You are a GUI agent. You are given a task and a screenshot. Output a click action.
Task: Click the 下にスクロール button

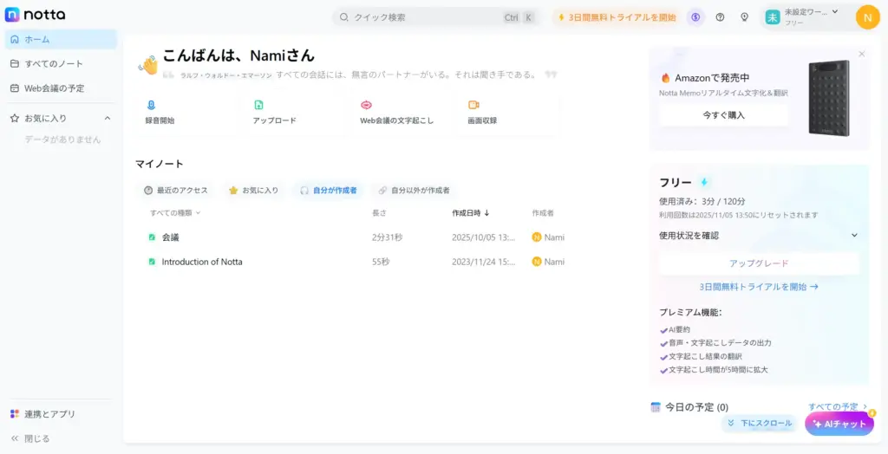pyautogui.click(x=760, y=424)
